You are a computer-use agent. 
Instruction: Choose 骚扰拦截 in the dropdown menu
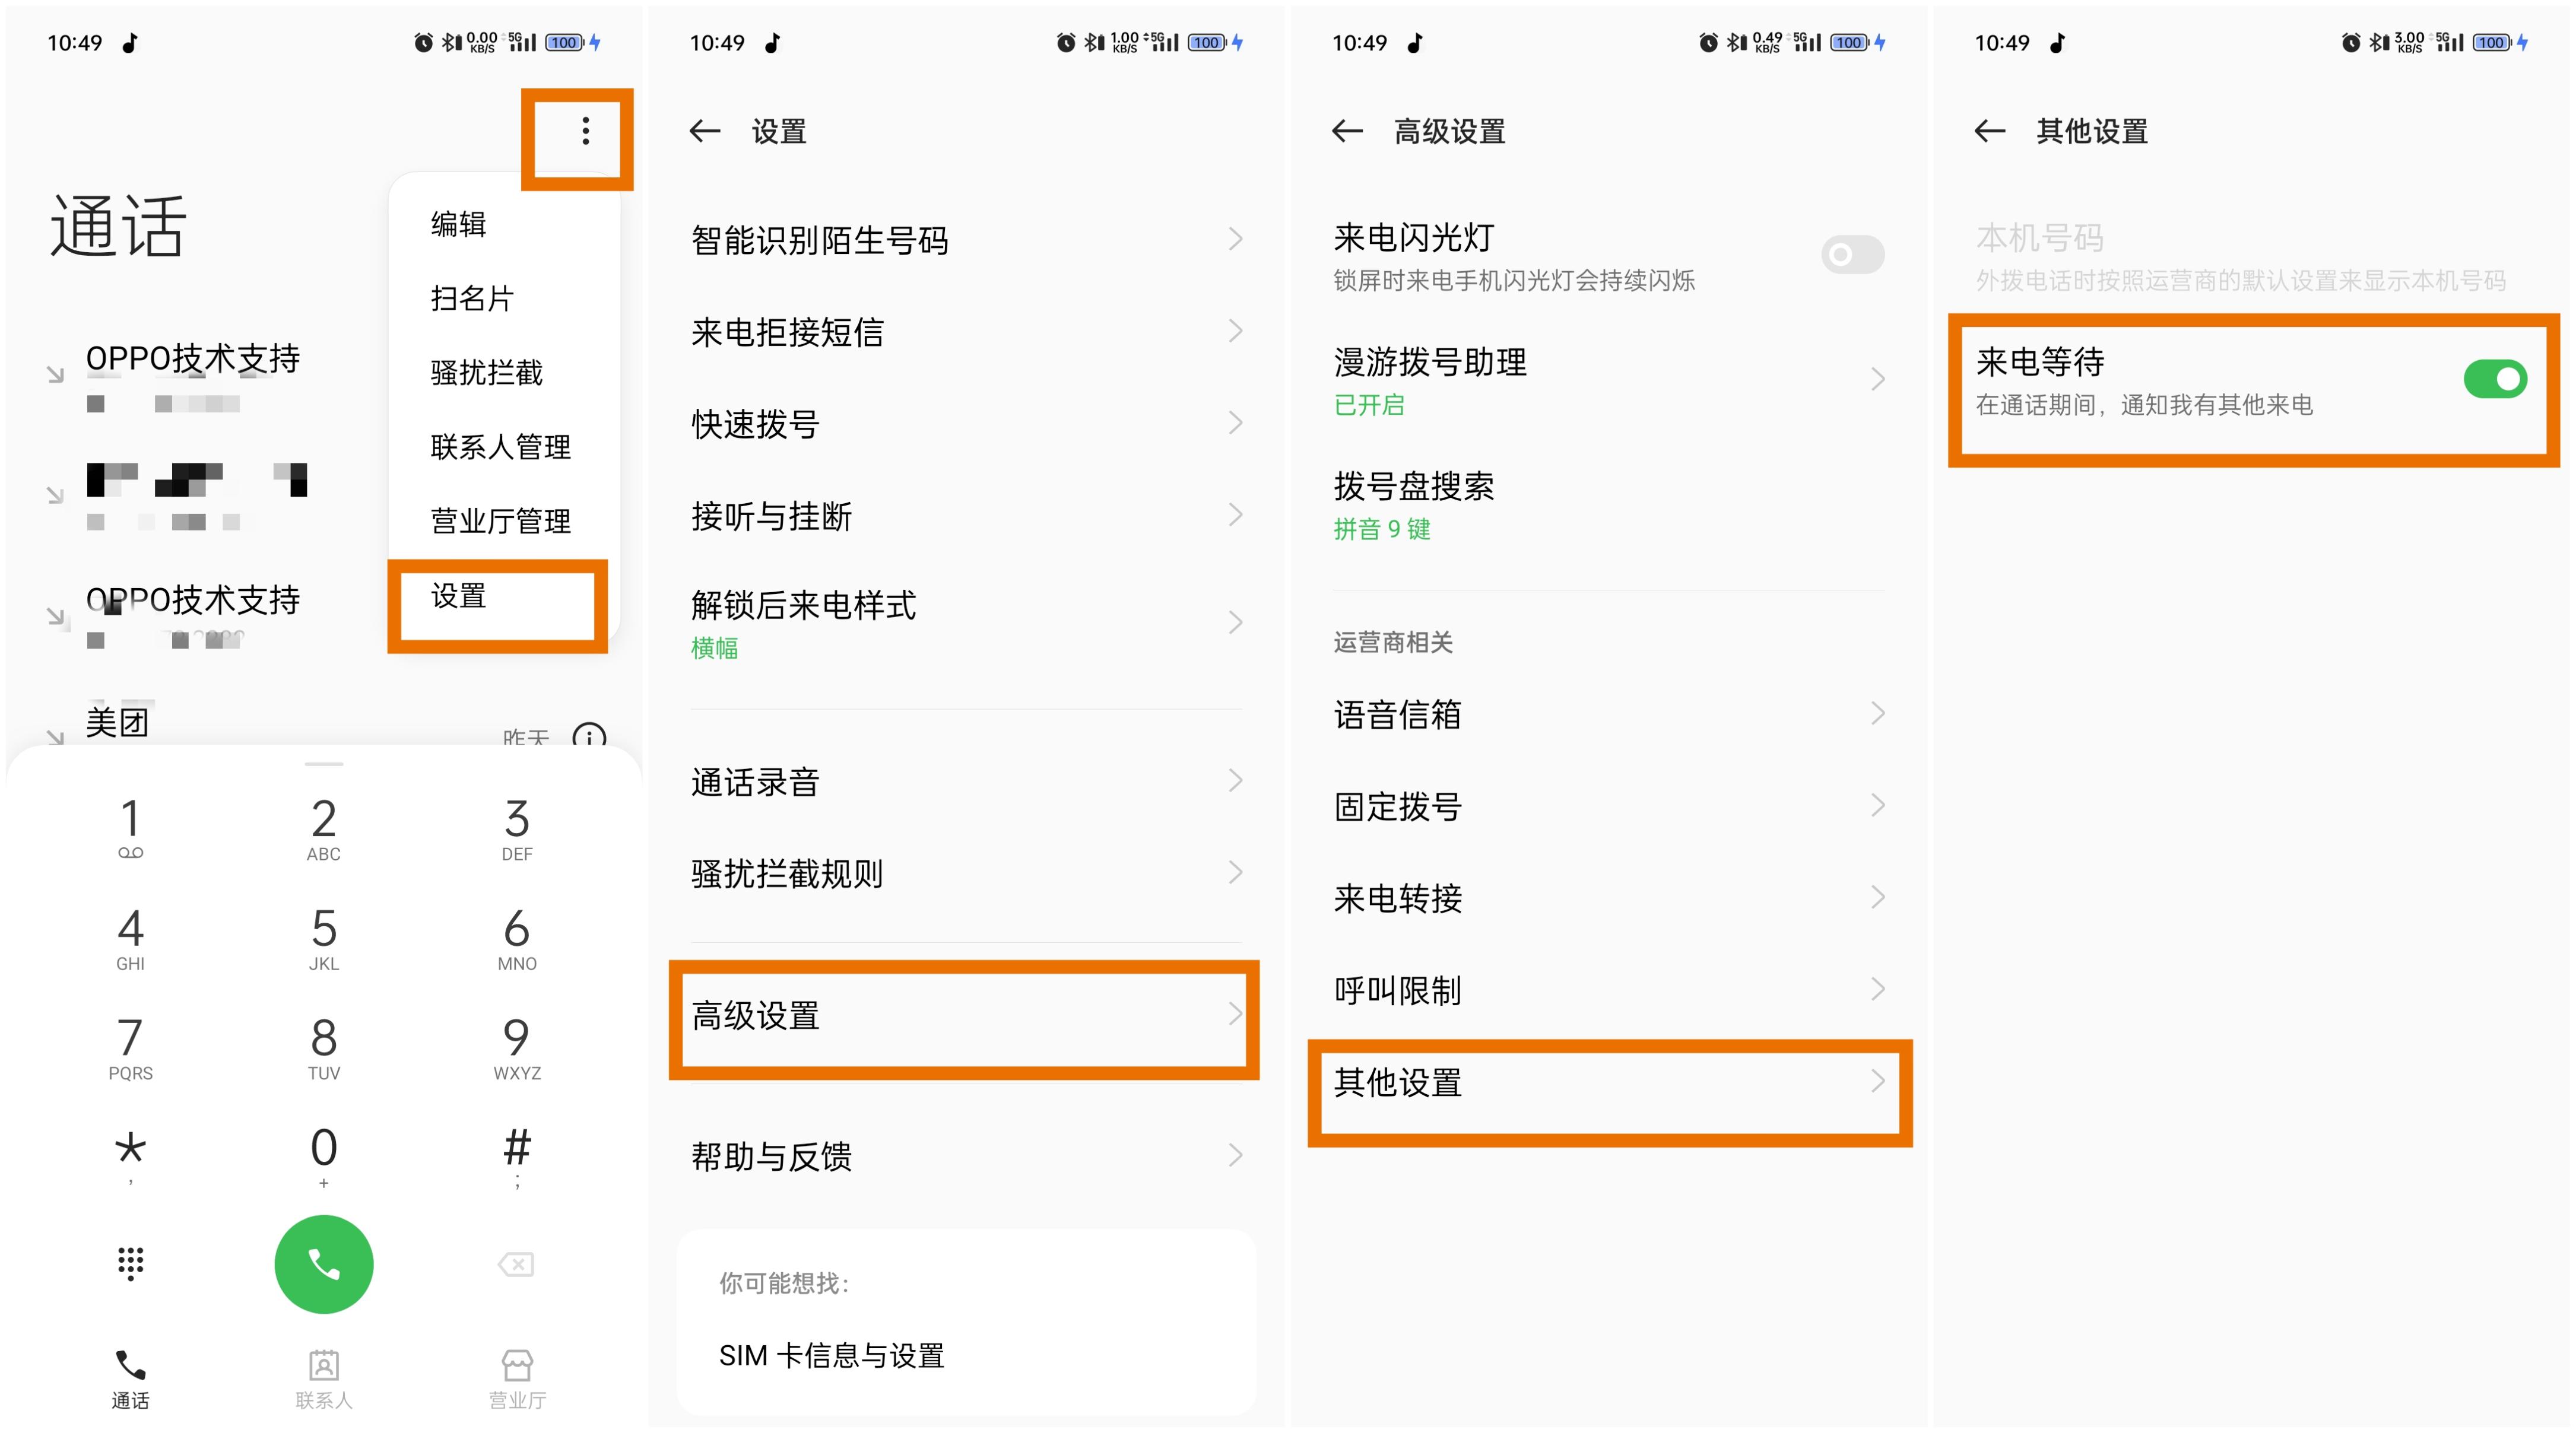487,373
